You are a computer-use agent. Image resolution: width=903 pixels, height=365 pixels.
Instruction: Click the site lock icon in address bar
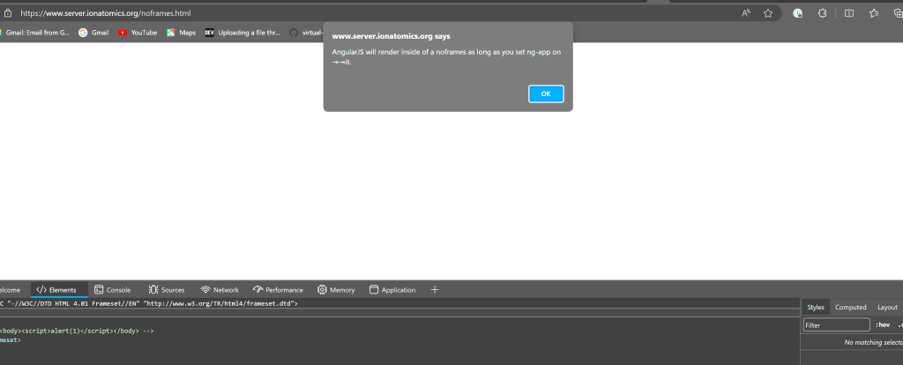[7, 13]
